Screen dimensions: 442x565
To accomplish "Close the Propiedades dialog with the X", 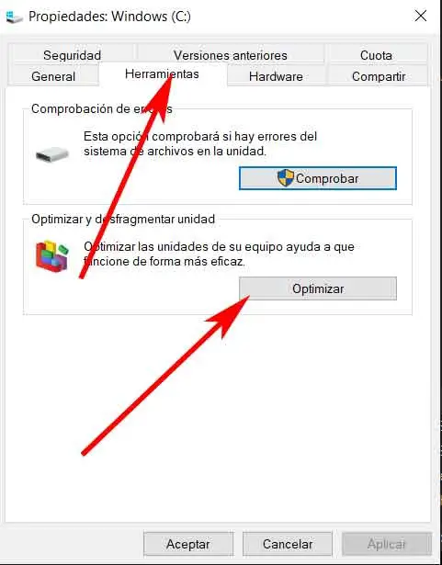I will pyautogui.click(x=420, y=16).
